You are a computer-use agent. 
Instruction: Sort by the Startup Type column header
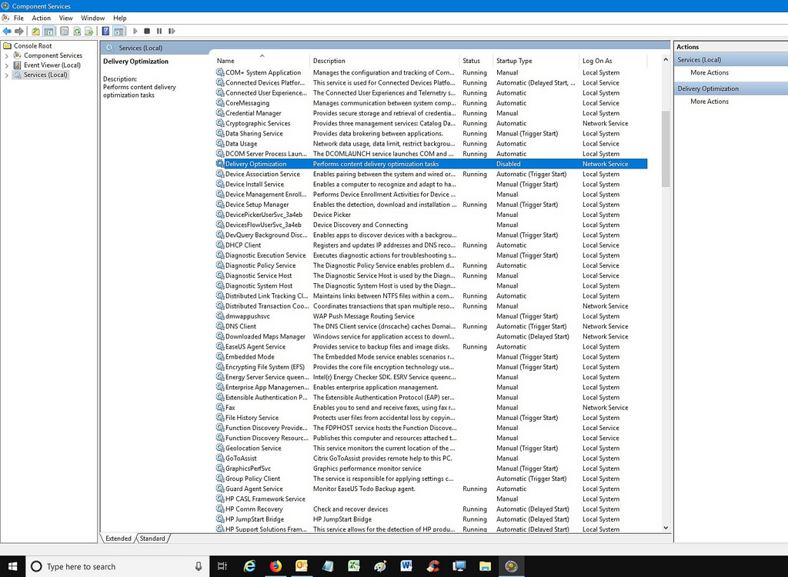pyautogui.click(x=536, y=60)
